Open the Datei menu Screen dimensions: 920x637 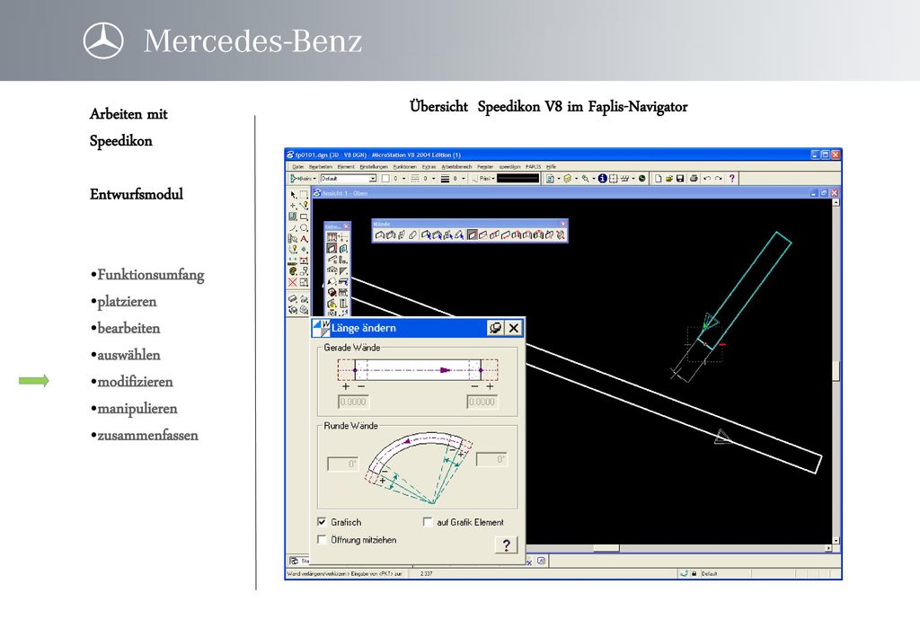pyautogui.click(x=298, y=166)
